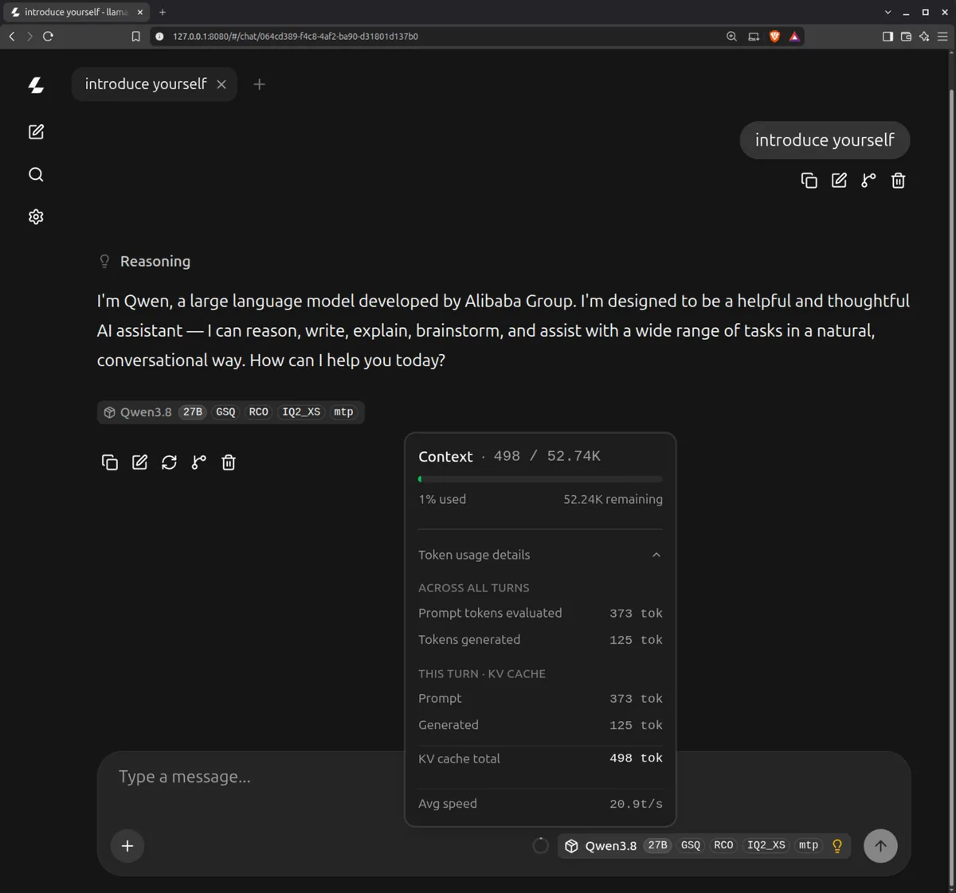
Task: Open the Leo AI sparkle icon
Action: [x=924, y=36]
